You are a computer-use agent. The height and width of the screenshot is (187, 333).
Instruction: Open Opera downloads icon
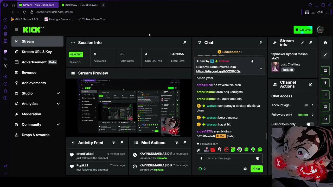pyautogui.click(x=313, y=12)
